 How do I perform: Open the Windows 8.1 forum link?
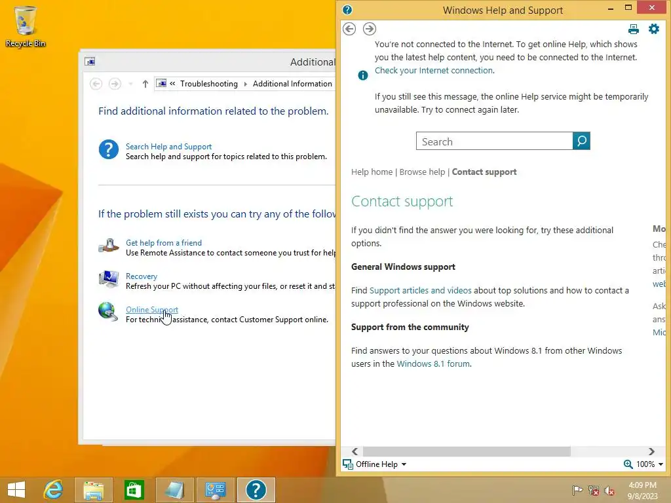(433, 363)
